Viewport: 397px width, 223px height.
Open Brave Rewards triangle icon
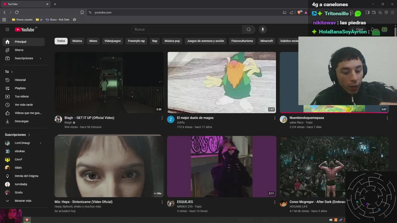306,12
